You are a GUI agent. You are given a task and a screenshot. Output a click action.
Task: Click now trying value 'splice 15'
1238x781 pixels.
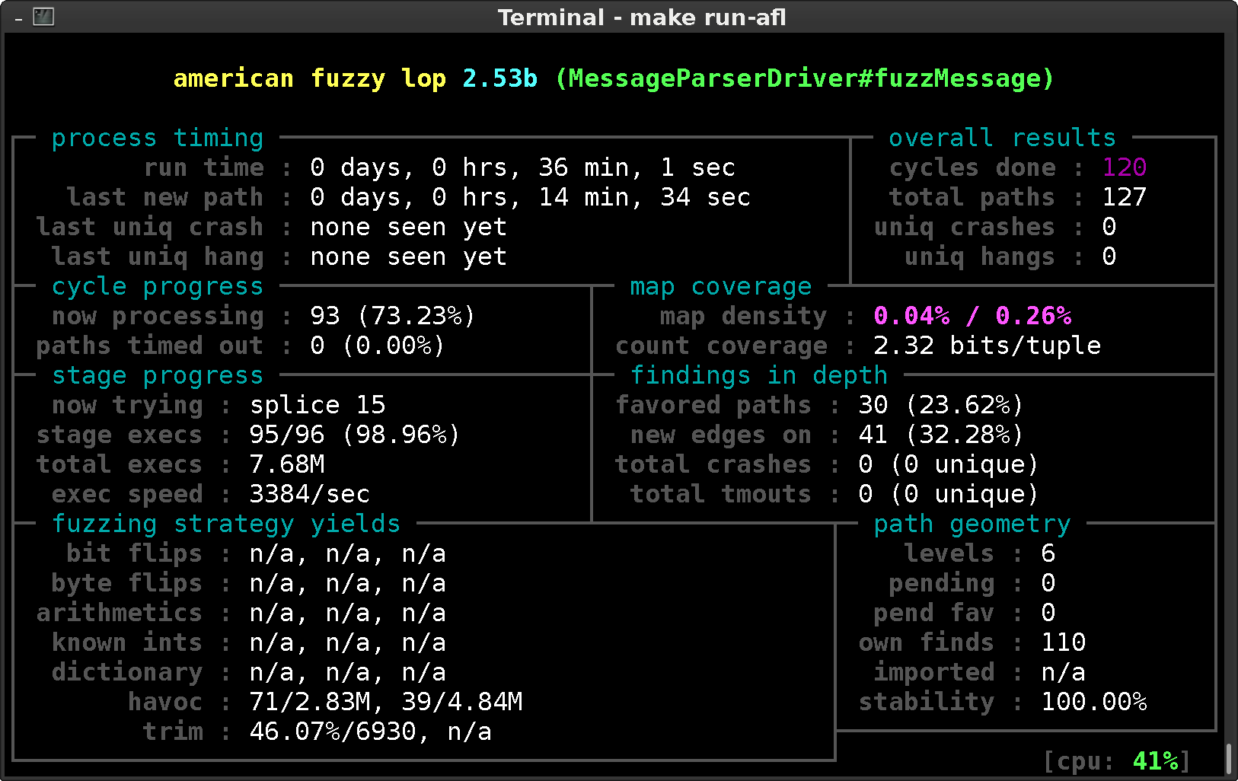pyautogui.click(x=317, y=405)
